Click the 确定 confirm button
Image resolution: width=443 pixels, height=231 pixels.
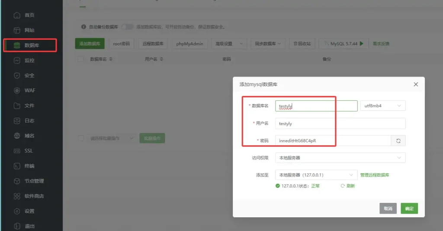click(409, 209)
